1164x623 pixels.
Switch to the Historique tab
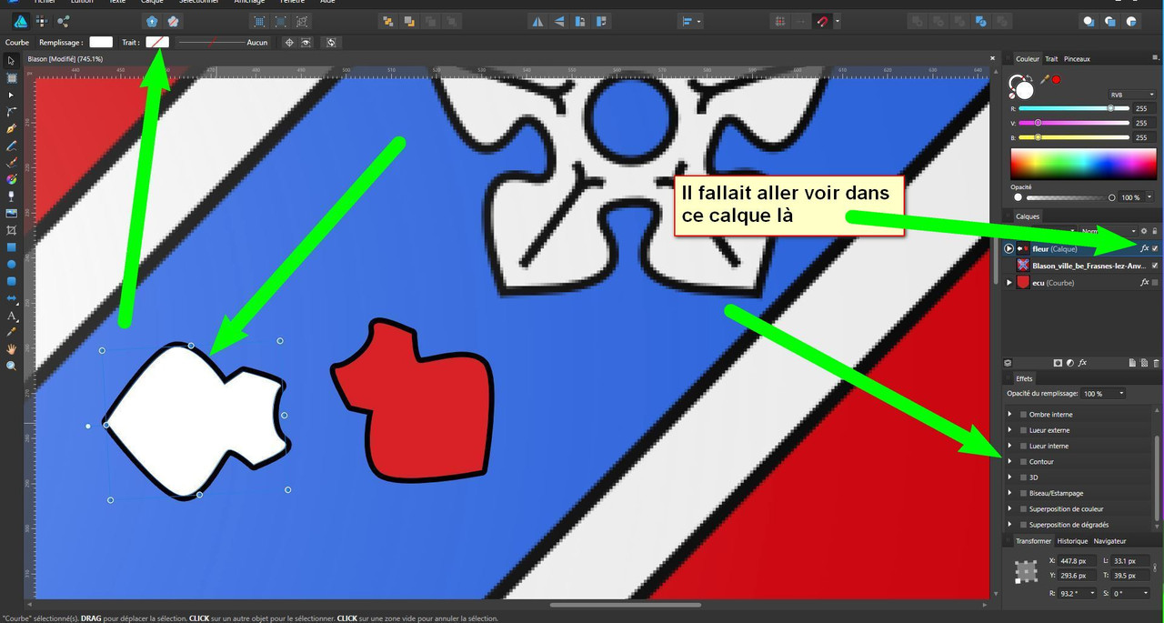pyautogui.click(x=1072, y=541)
